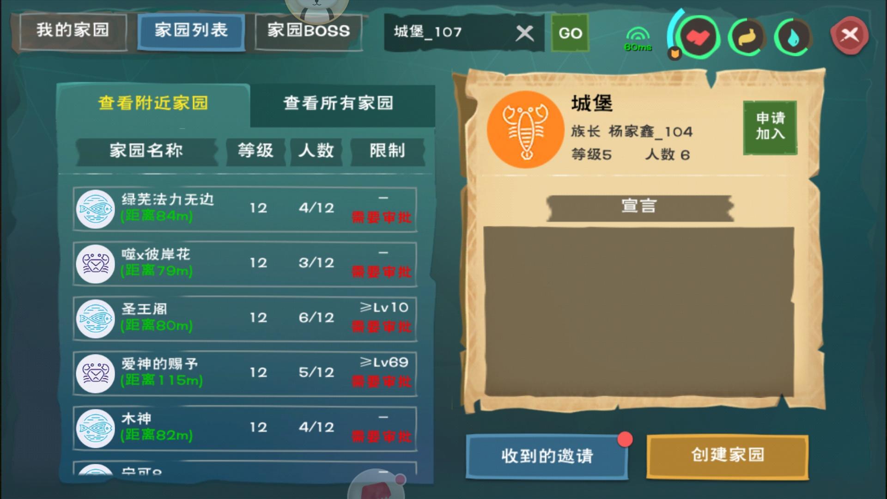Clear the search field with the X

coord(524,33)
